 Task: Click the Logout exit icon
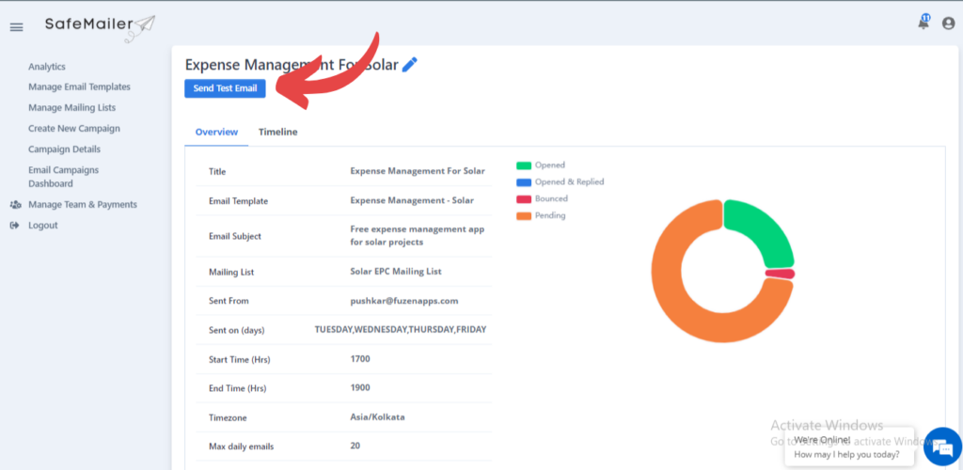pyautogui.click(x=15, y=226)
